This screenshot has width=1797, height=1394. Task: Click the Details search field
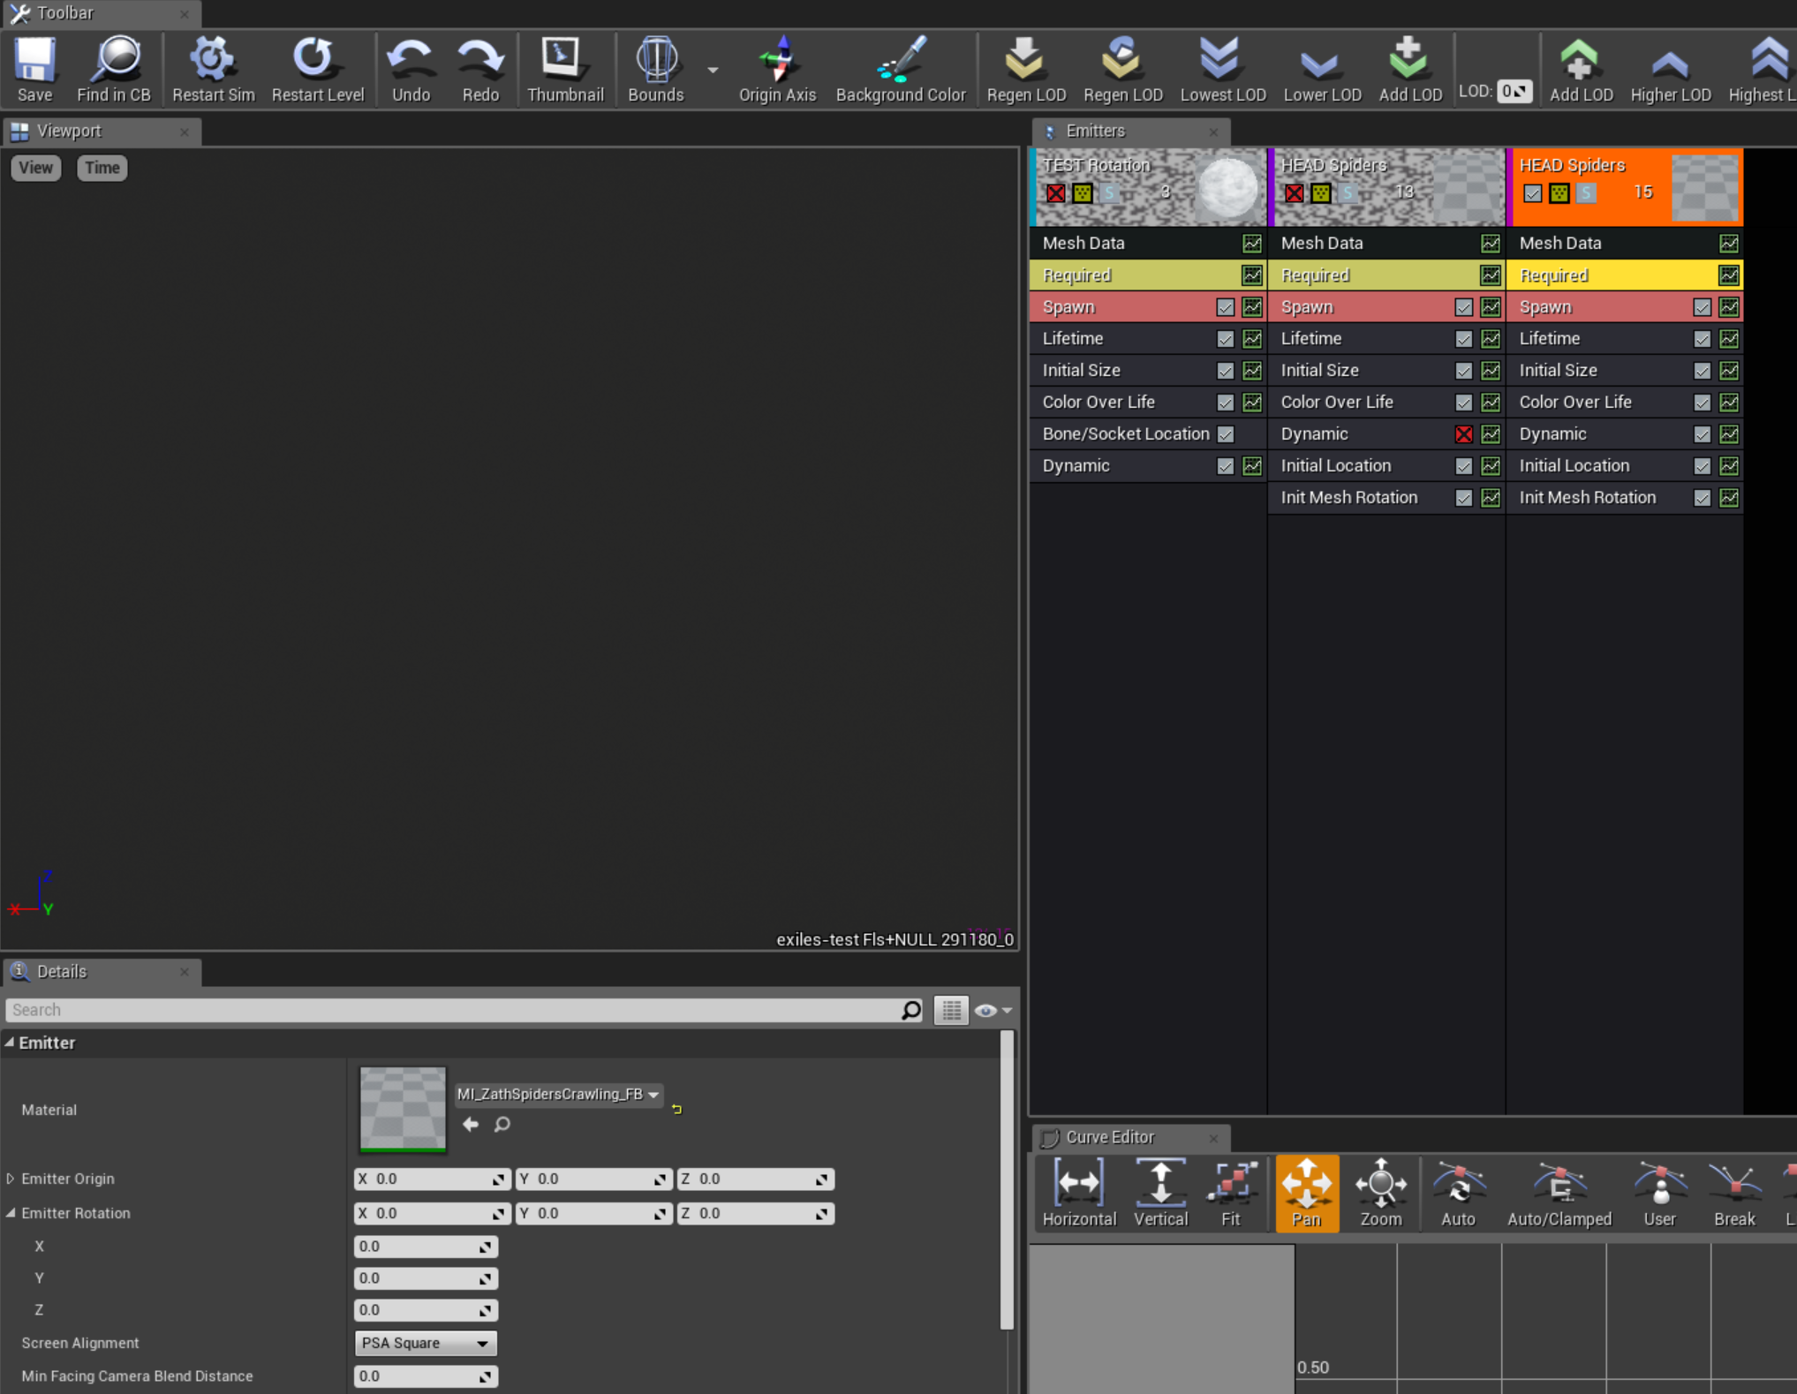pyautogui.click(x=450, y=1010)
